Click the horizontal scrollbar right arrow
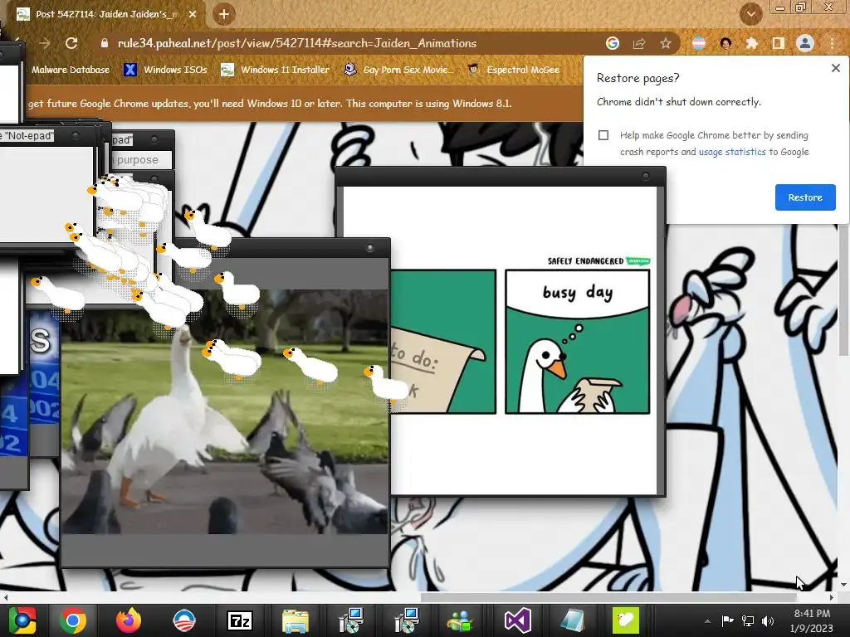850x637 pixels. click(x=831, y=597)
